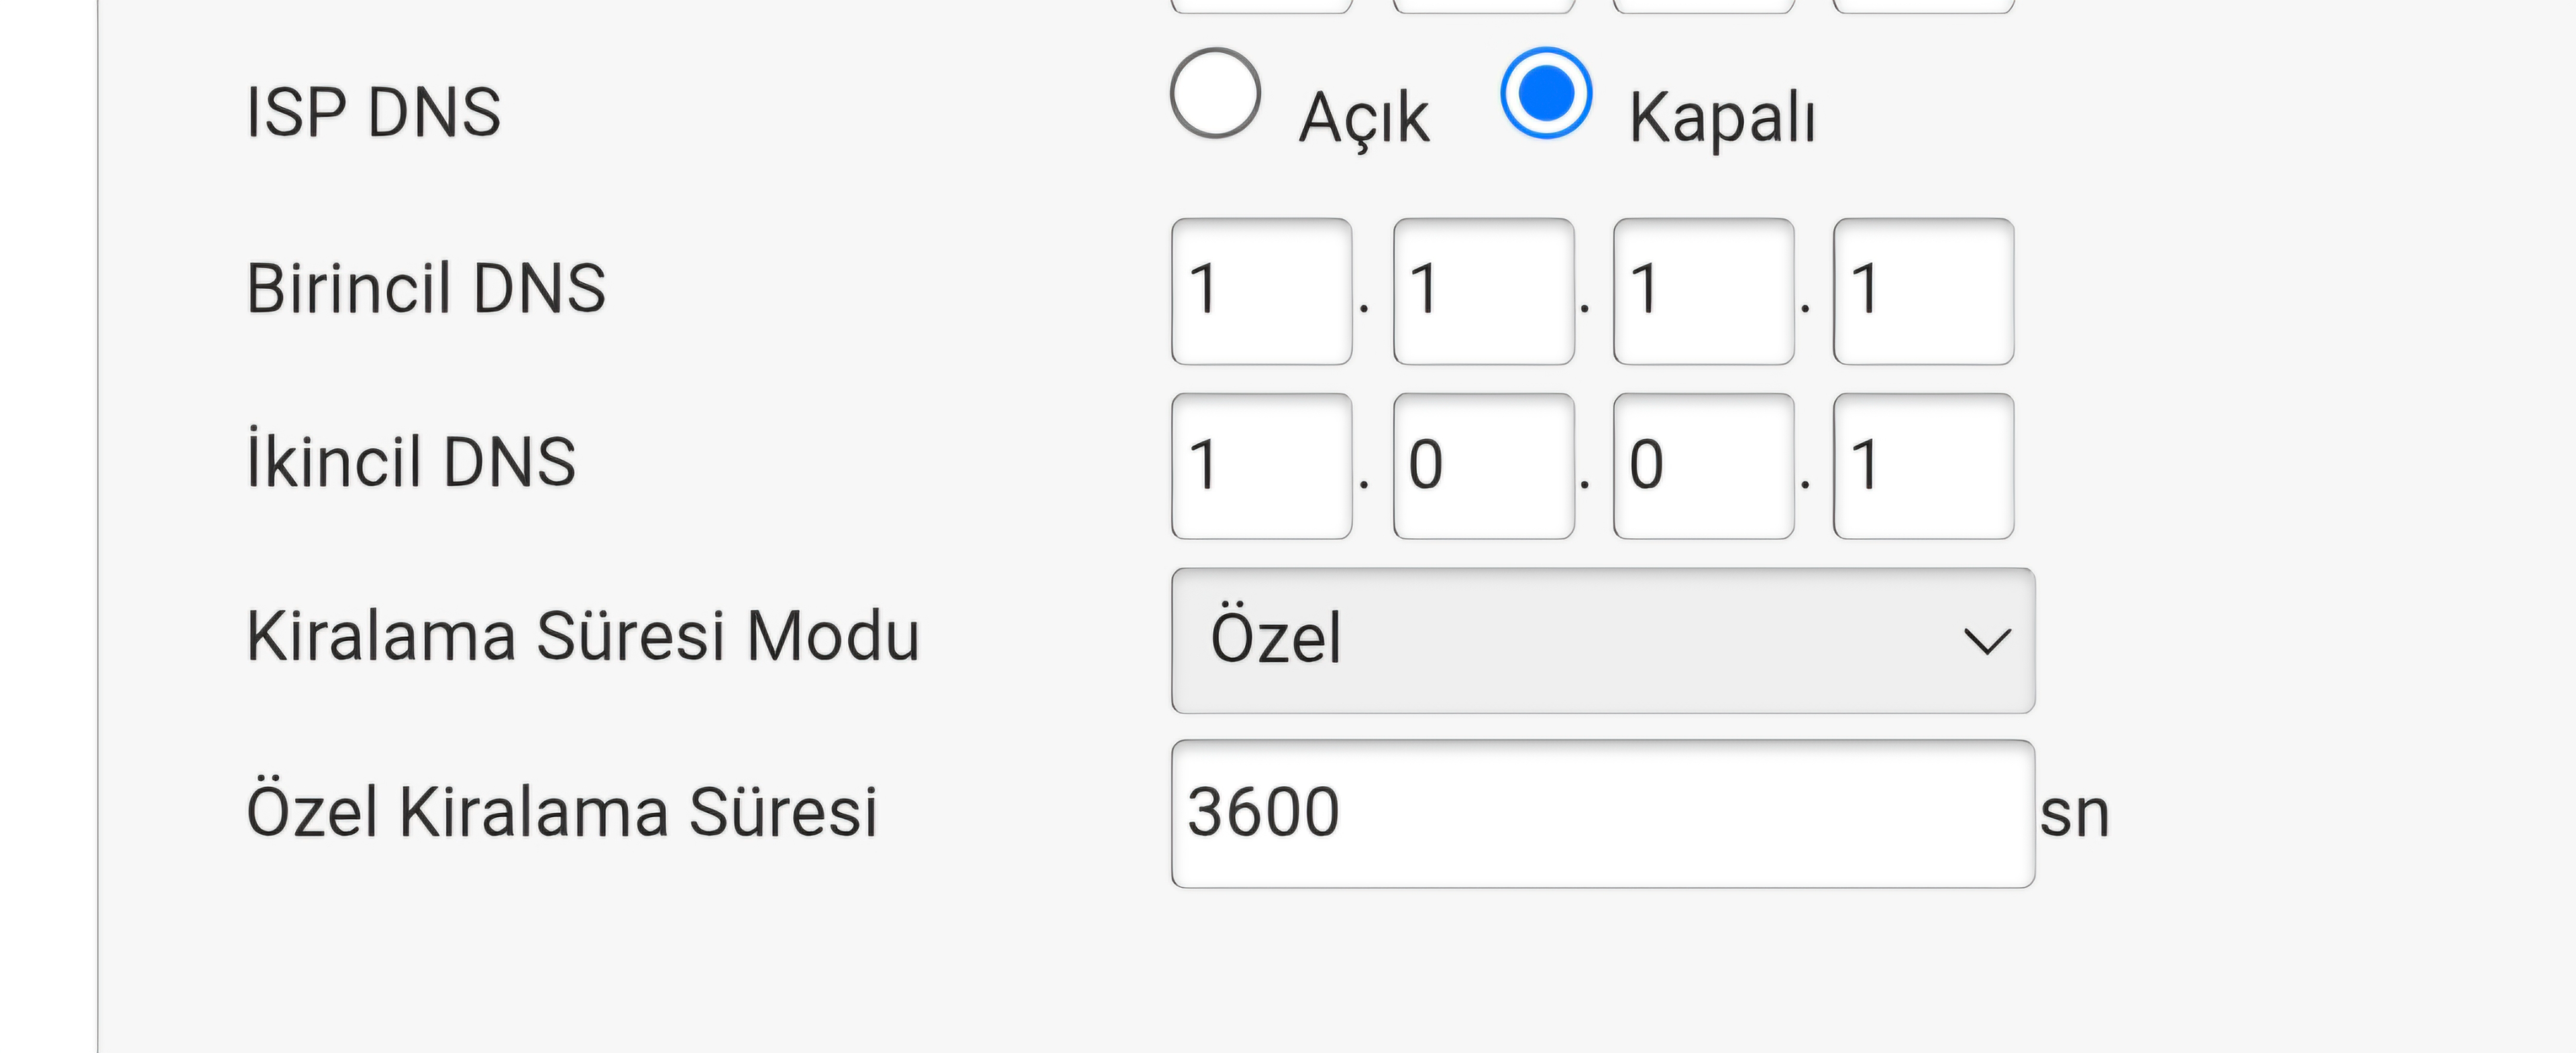Enable ISP DNS with the Açık radio button
Image resolution: width=2576 pixels, height=1053 pixels.
[1215, 93]
